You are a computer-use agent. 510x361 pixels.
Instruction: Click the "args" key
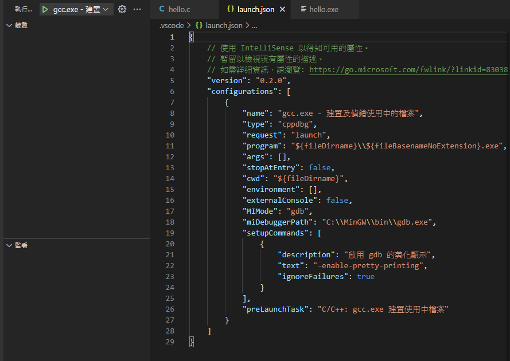(x=255, y=157)
